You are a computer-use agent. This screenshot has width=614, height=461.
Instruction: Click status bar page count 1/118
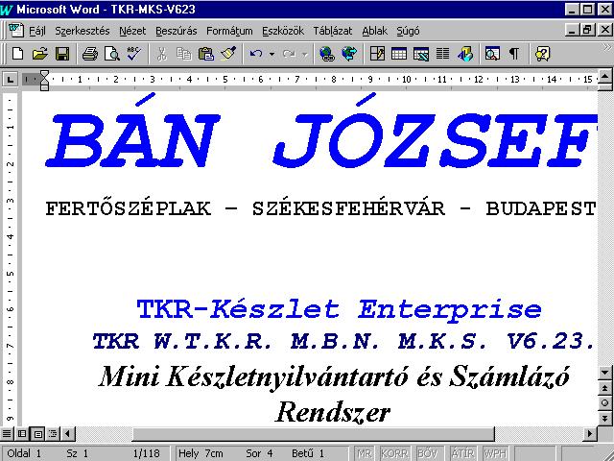pyautogui.click(x=147, y=453)
